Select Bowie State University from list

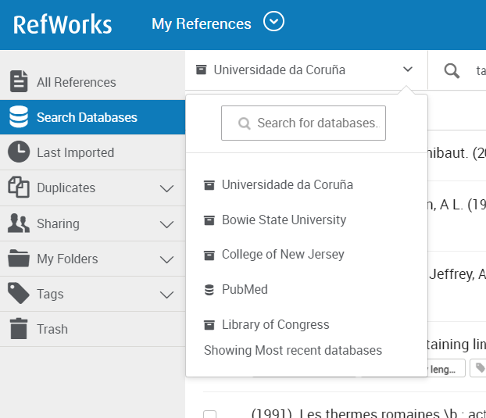pos(283,220)
